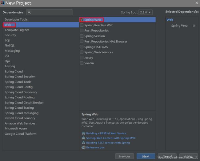This screenshot has width=200, height=161.
Task: Go to the Next wizard step
Action: click(x=146, y=156)
